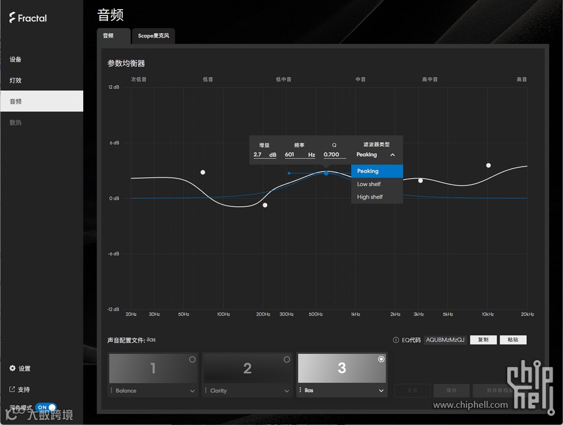Screen dimensions: 563x425
Task: Toggle dark mode switch
Action: pyautogui.click(x=47, y=407)
